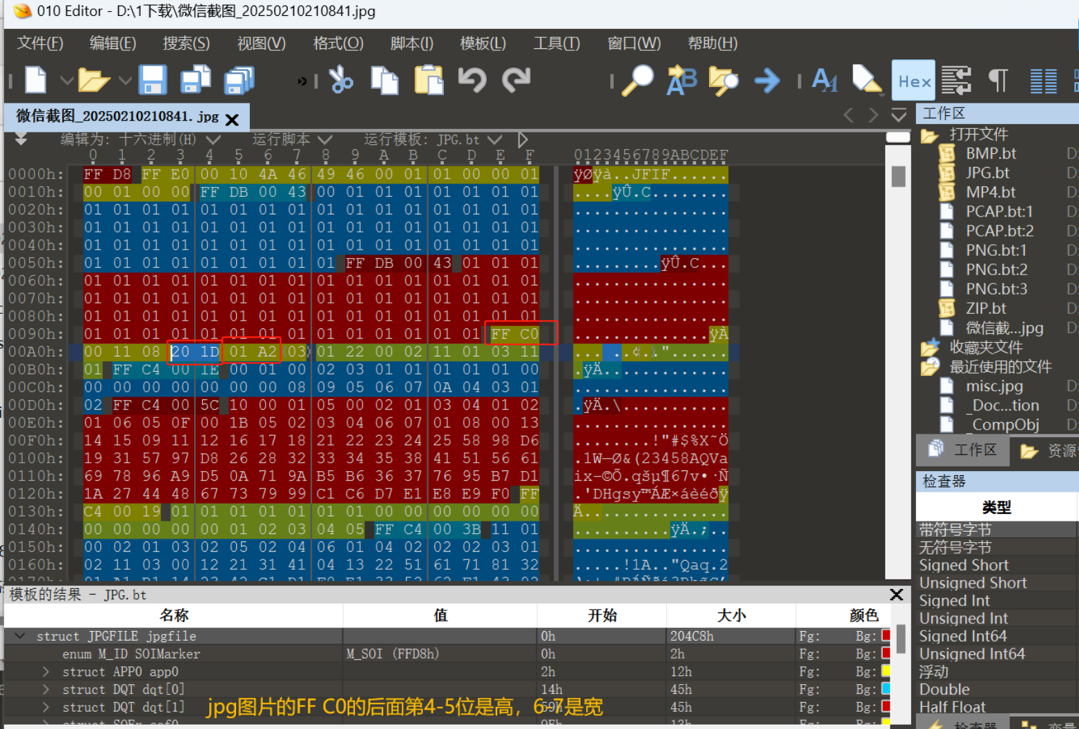1079x729 pixels.
Task: Open the 运行脚本 dropdown
Action: pos(325,140)
